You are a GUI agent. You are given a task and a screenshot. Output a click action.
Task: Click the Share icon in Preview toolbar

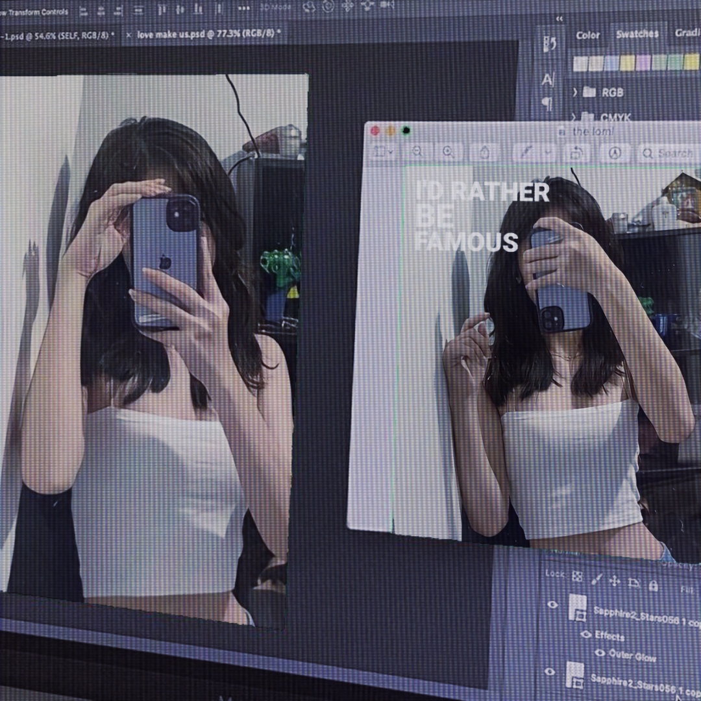484,153
